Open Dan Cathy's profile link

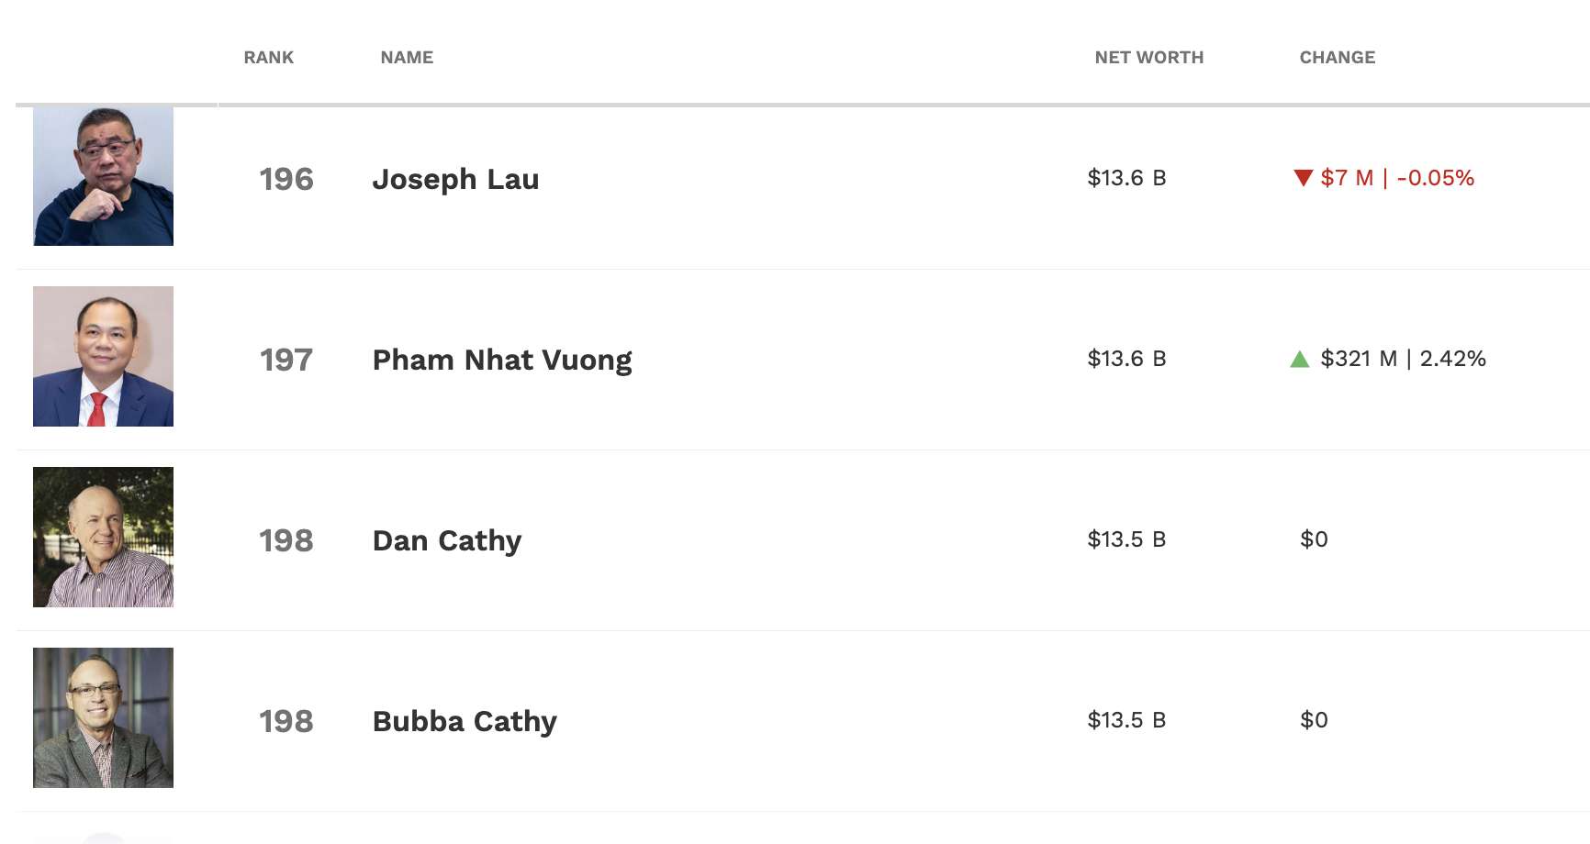click(x=447, y=540)
